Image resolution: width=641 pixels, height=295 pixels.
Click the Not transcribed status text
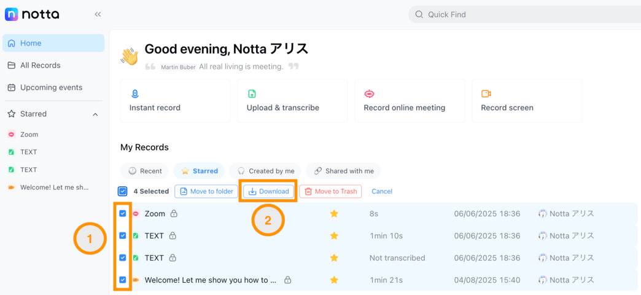[397, 258]
